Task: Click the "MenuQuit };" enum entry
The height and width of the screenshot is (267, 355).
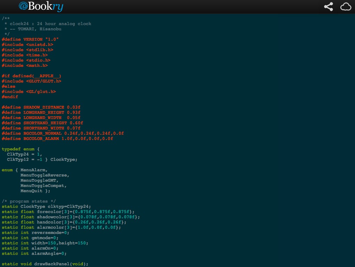Action: point(35,191)
